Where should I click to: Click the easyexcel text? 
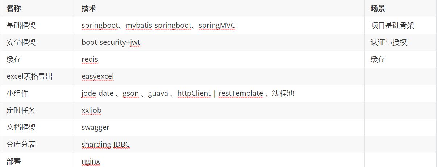(x=97, y=77)
